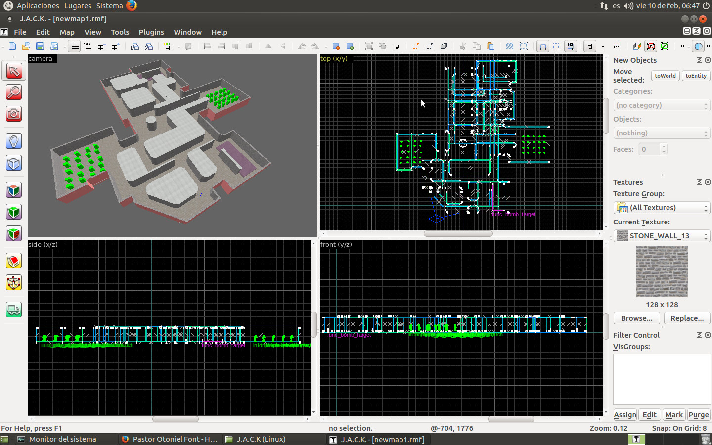Toggle texture lock with the tl button
Image resolution: width=712 pixels, height=445 pixels.
point(590,46)
